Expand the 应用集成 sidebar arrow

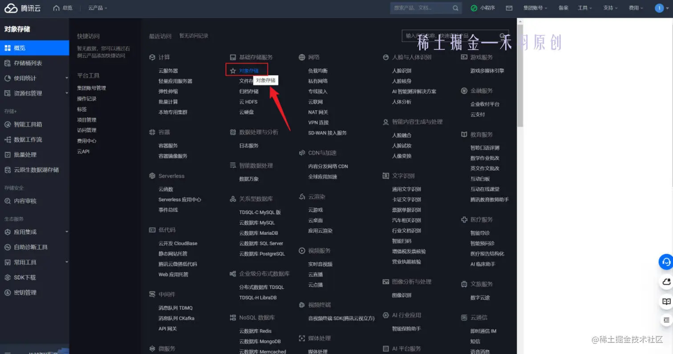pos(67,232)
